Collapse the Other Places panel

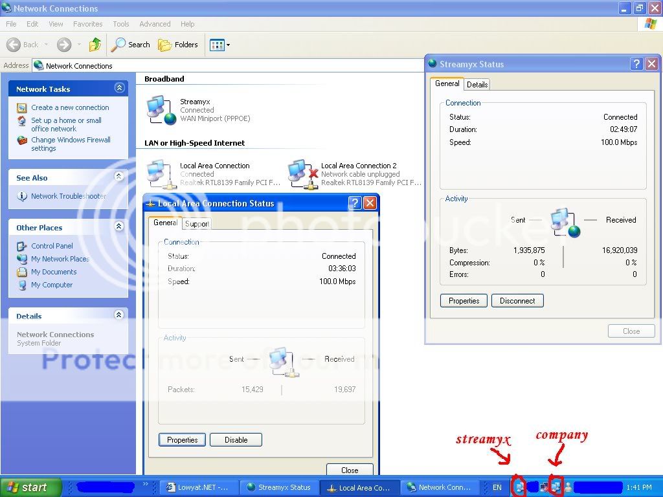[119, 226]
